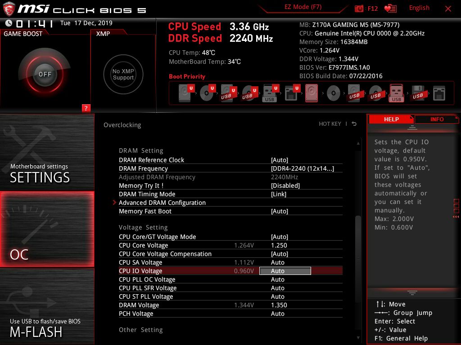
Task: Open the favorites heart icon
Action: (x=390, y=9)
